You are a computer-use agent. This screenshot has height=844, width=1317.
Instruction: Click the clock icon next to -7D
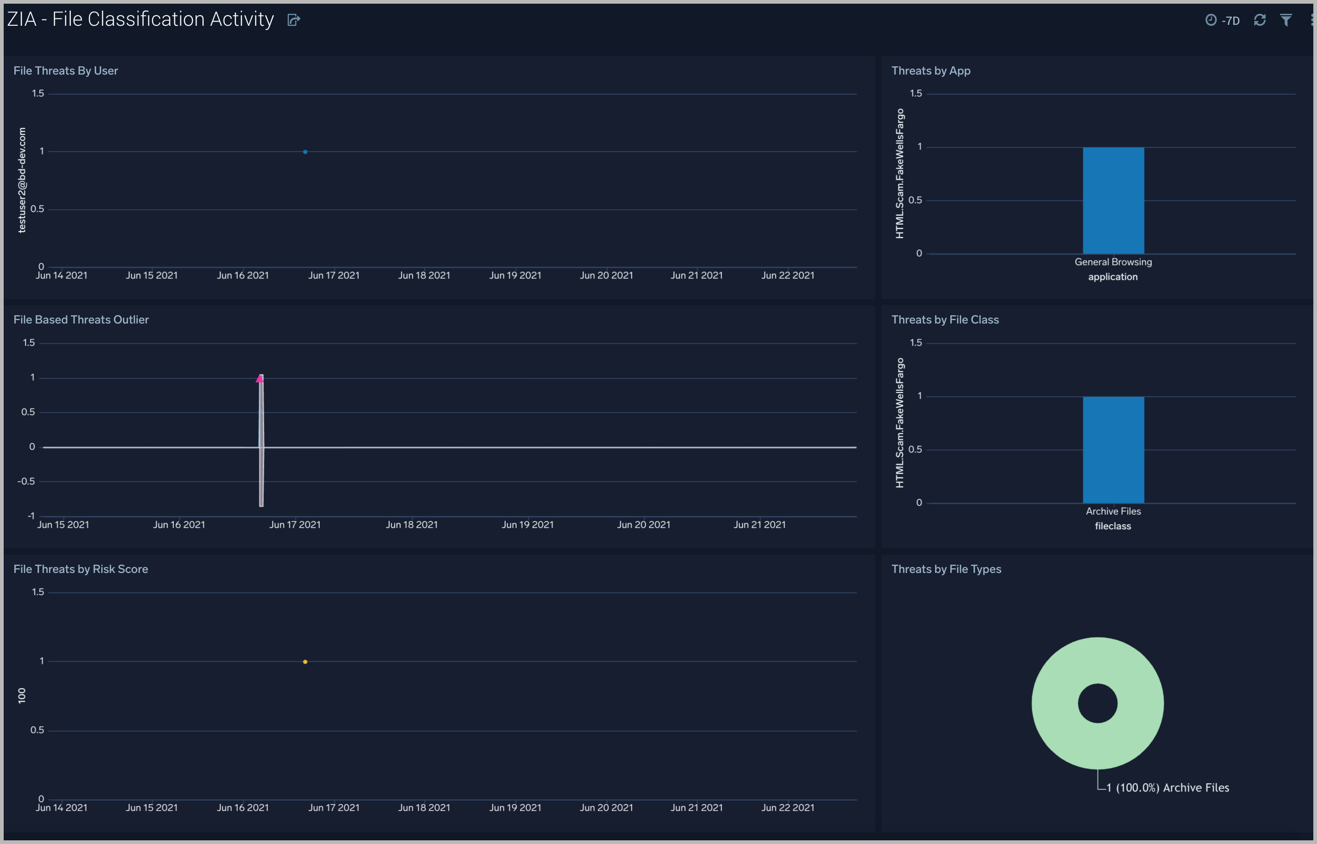tap(1211, 20)
